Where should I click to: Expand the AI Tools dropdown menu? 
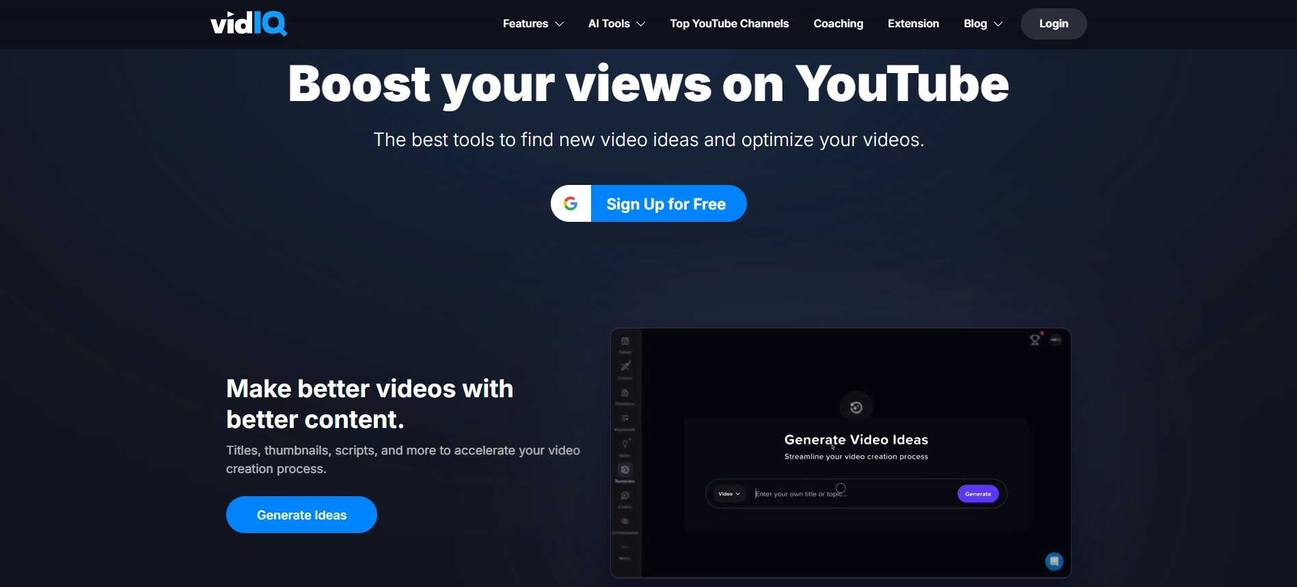coord(616,24)
